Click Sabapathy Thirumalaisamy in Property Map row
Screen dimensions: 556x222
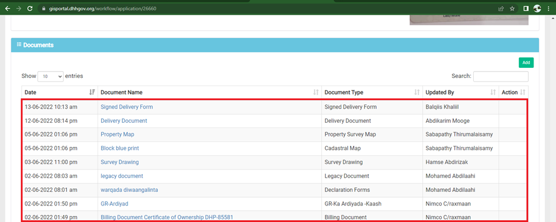click(x=459, y=135)
